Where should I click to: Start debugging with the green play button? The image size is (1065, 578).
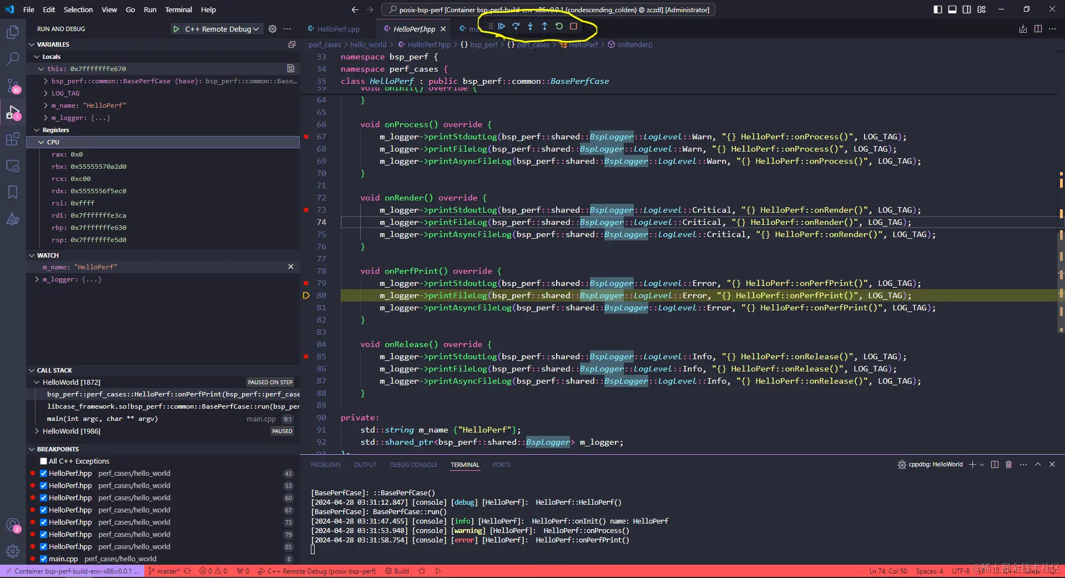[x=176, y=29]
